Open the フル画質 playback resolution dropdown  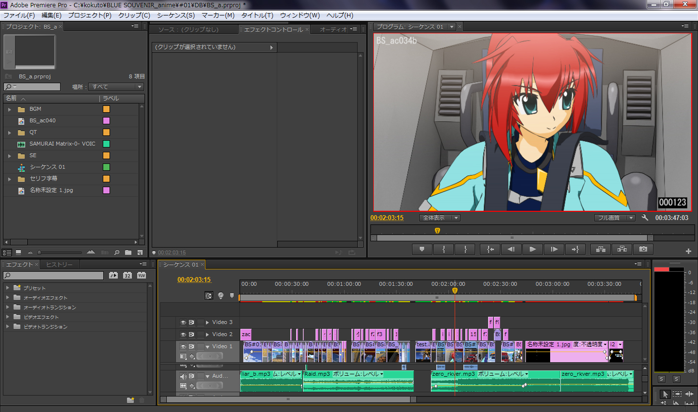pyautogui.click(x=615, y=218)
